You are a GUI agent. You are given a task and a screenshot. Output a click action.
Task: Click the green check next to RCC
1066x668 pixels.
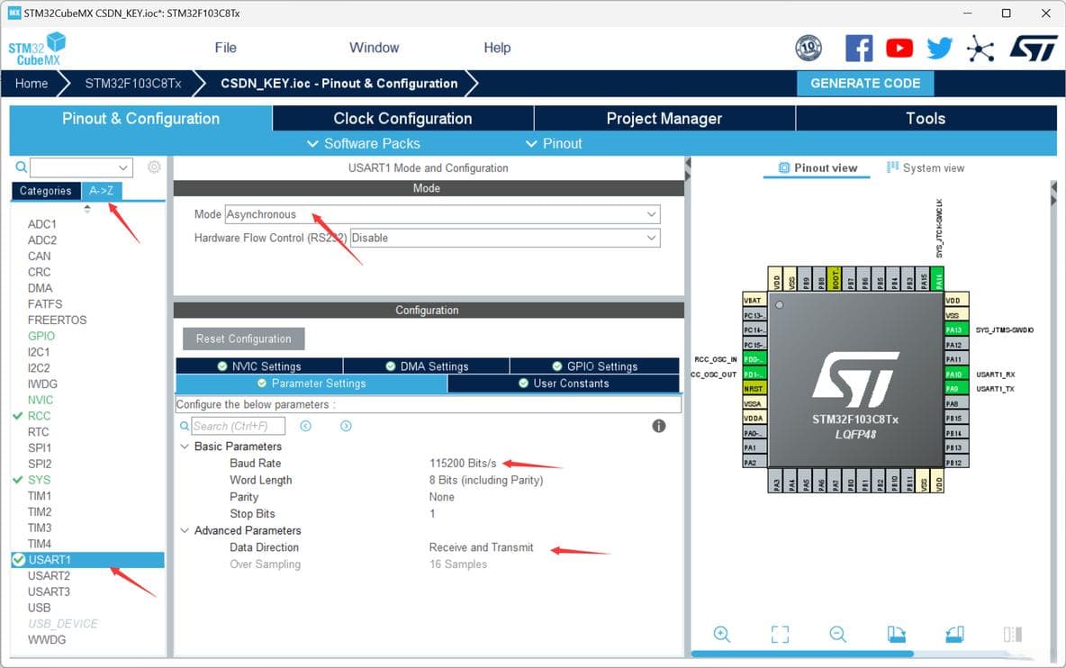18,416
